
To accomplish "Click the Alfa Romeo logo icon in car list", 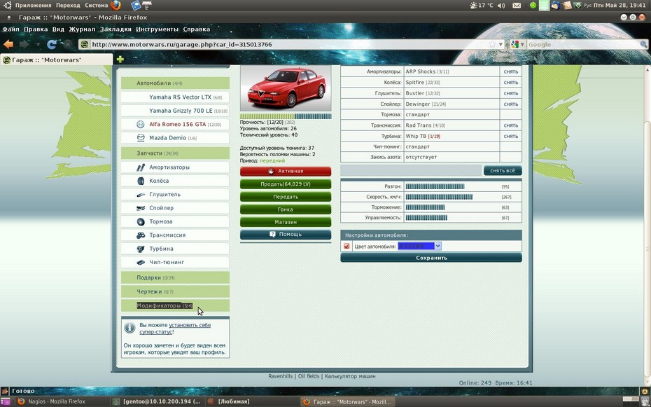I will [x=140, y=124].
